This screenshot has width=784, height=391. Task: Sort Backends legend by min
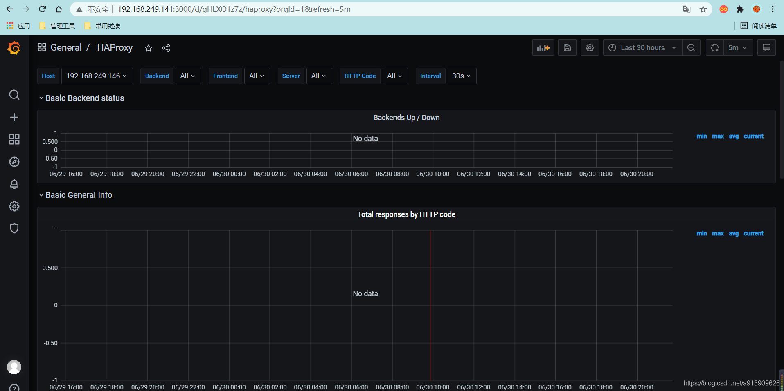click(701, 136)
